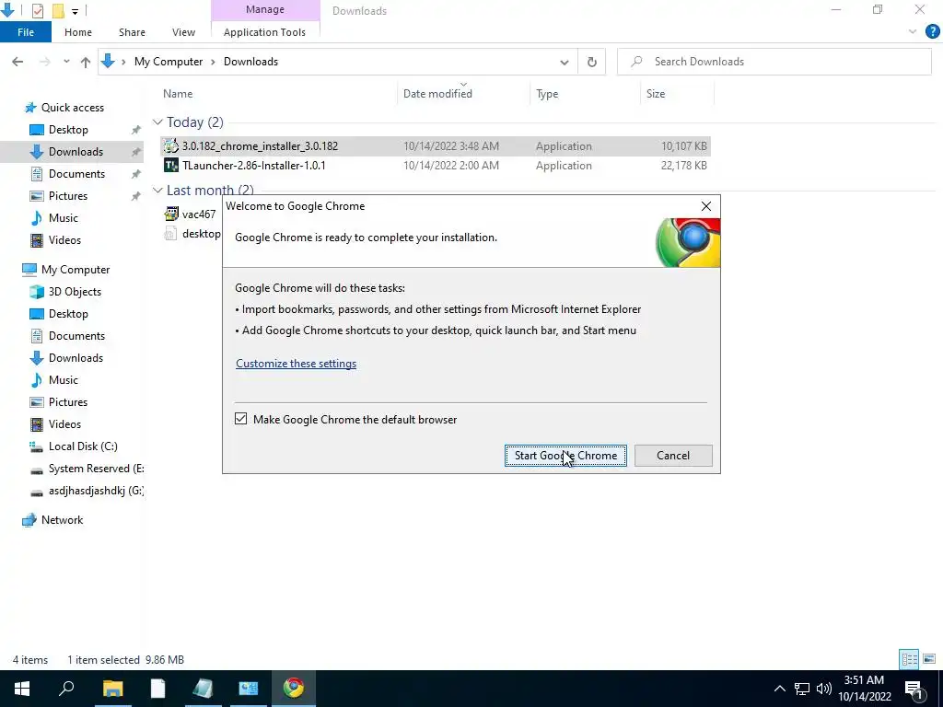Click the taskbar clock and date
Viewport: 943px width, 707px height.
click(864, 689)
